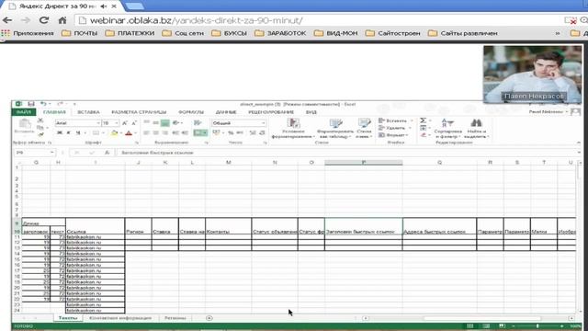Image resolution: width=588 pixels, height=331 pixels.
Task: Click Формат cells button
Action: click(393, 135)
